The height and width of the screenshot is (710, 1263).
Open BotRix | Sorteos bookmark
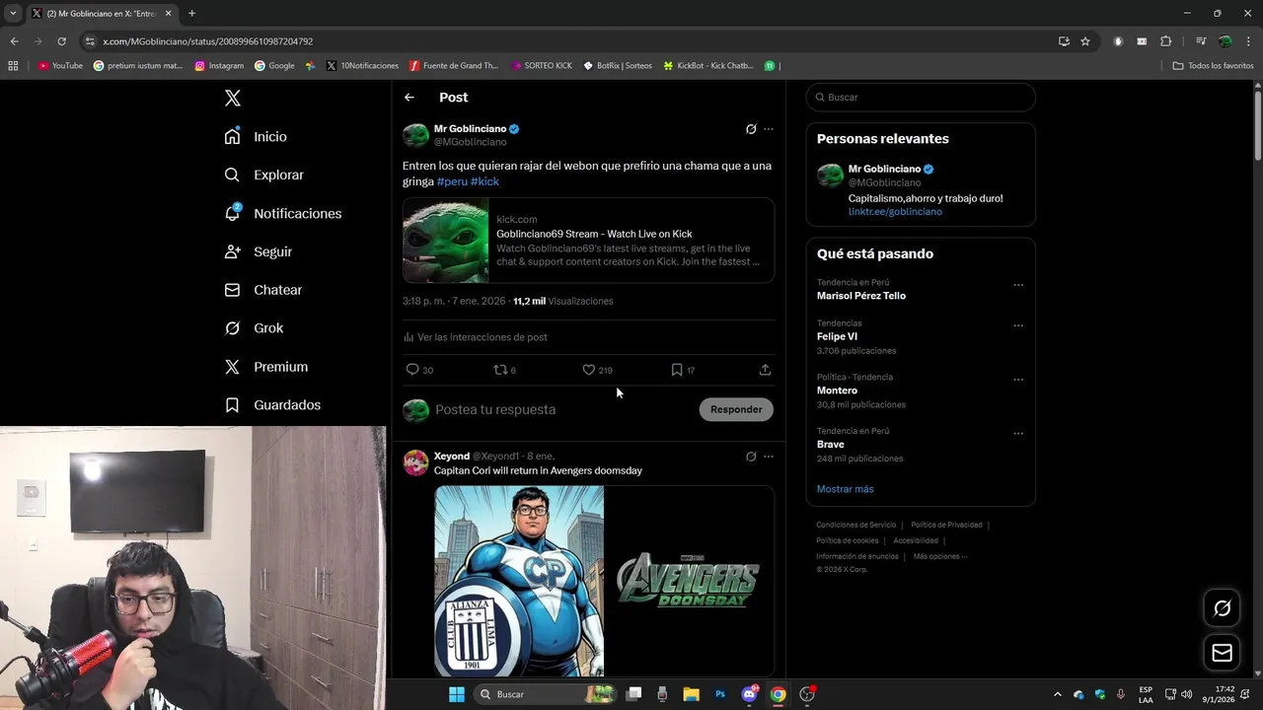pos(618,66)
